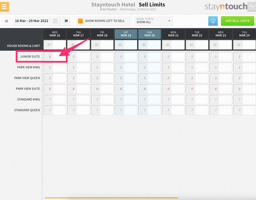Edit Junior Suite limit for Mar 16
The height and width of the screenshot is (200, 256).
[x=60, y=57]
